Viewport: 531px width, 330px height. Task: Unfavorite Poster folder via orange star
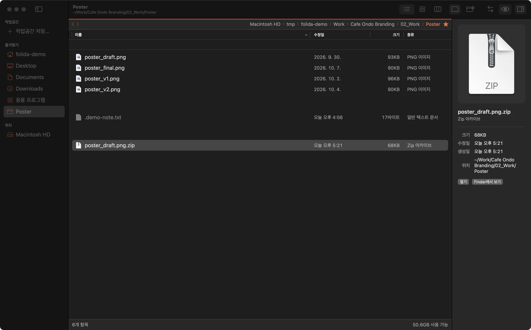click(x=446, y=24)
